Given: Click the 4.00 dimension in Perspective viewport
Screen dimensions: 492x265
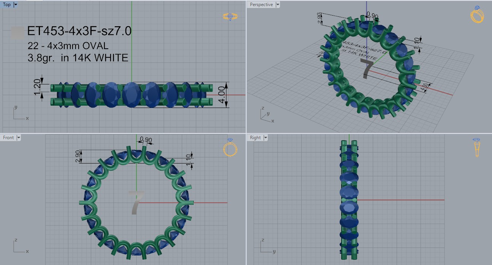Looking at the screenshot, I should tap(425, 87).
